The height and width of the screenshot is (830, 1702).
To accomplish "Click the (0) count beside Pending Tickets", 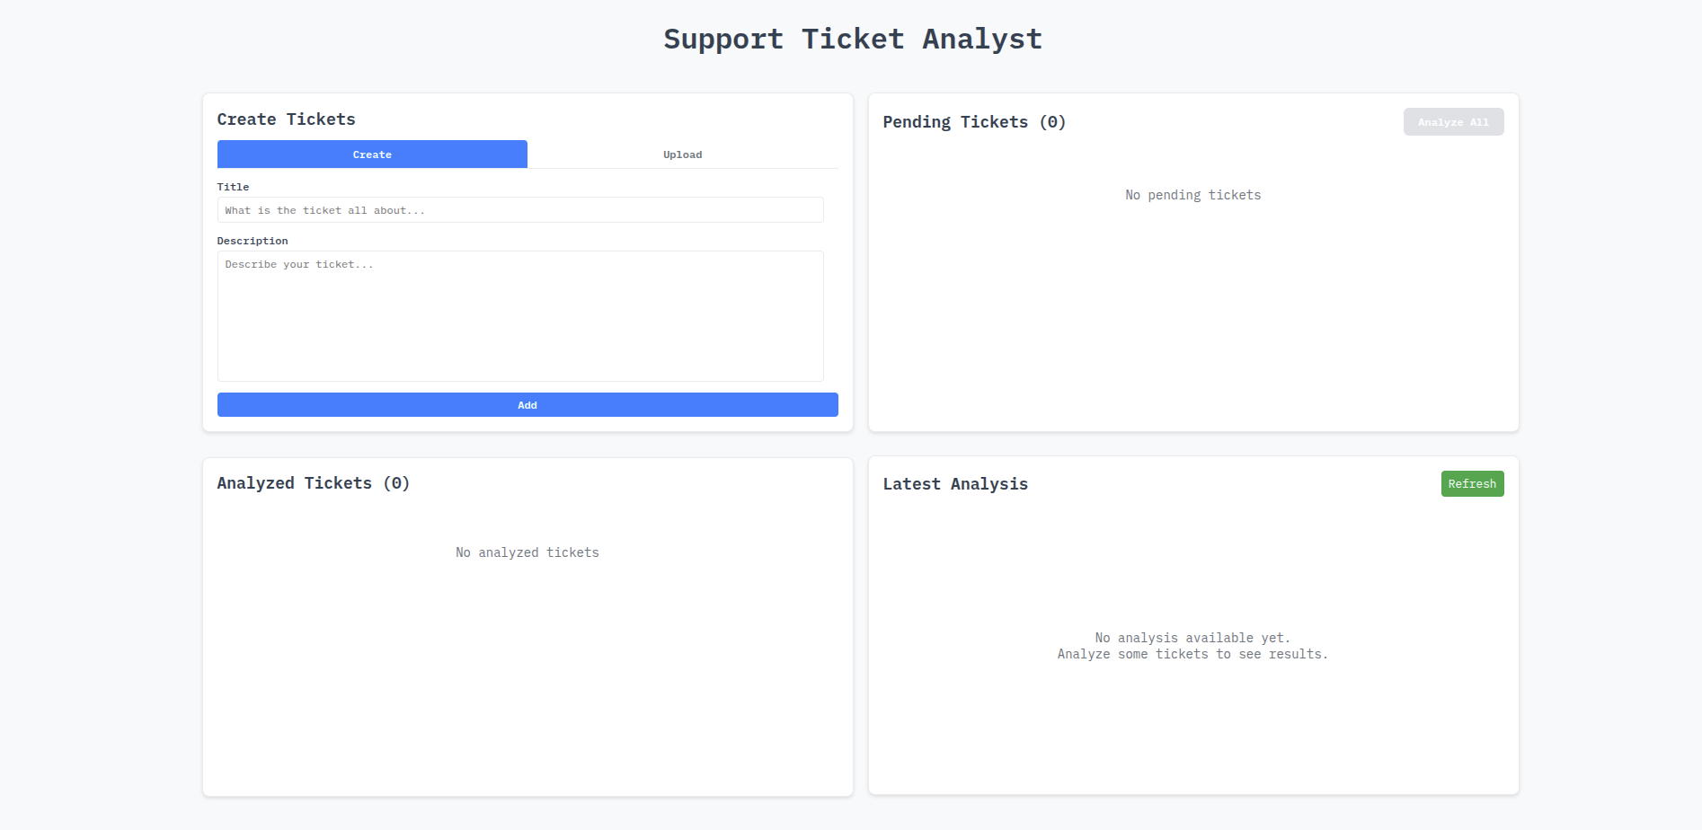I will (x=1052, y=122).
